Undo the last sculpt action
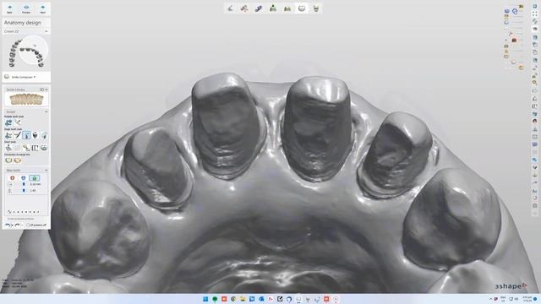 pyautogui.click(x=8, y=225)
